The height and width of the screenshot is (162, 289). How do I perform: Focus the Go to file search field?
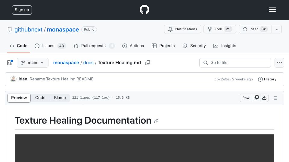tap(235, 63)
